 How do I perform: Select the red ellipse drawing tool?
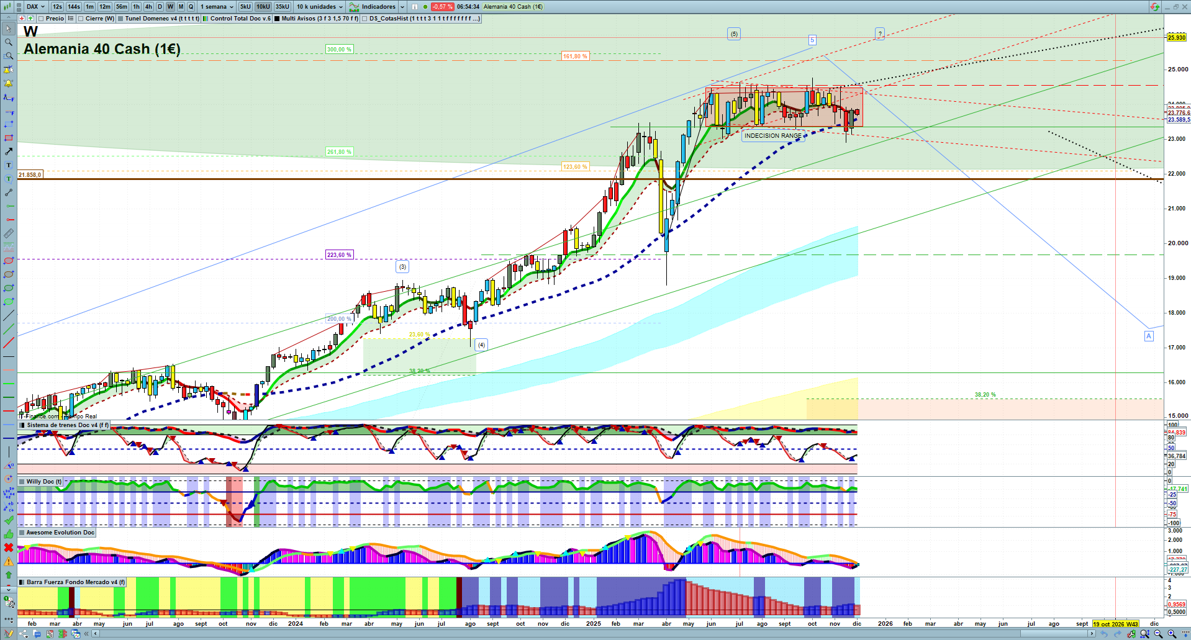click(9, 261)
